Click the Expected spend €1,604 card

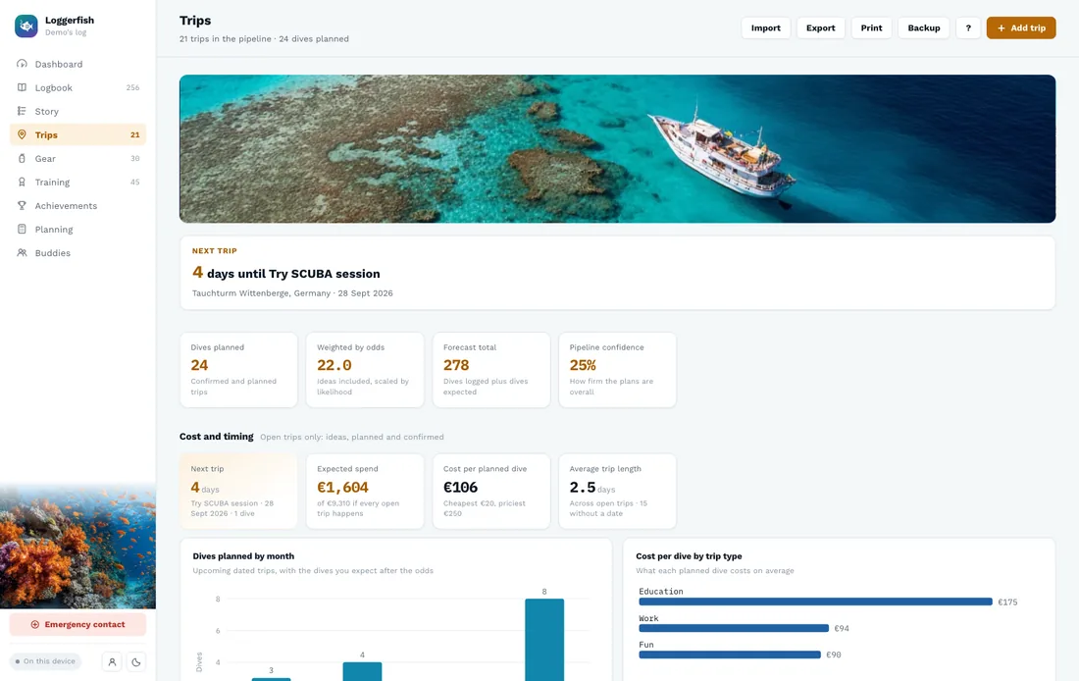pyautogui.click(x=365, y=491)
